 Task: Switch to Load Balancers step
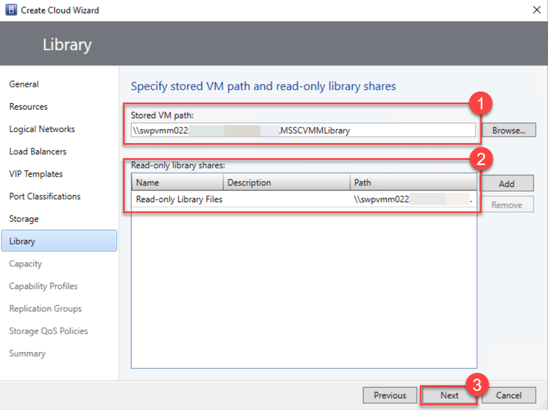click(x=38, y=152)
